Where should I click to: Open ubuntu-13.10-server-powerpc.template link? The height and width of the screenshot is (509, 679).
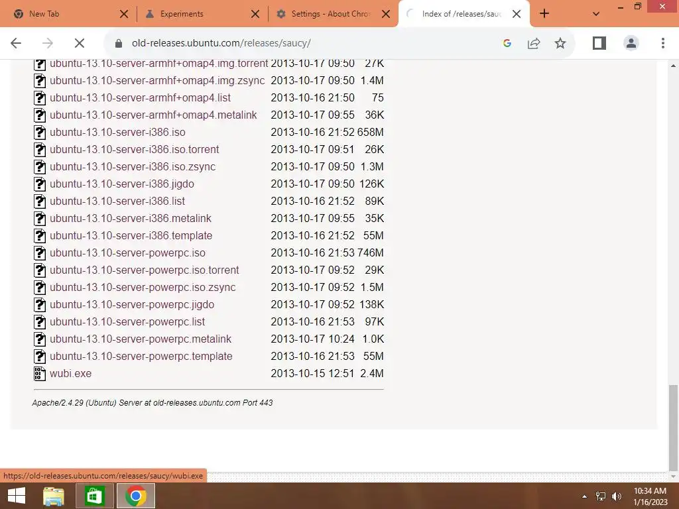point(141,356)
